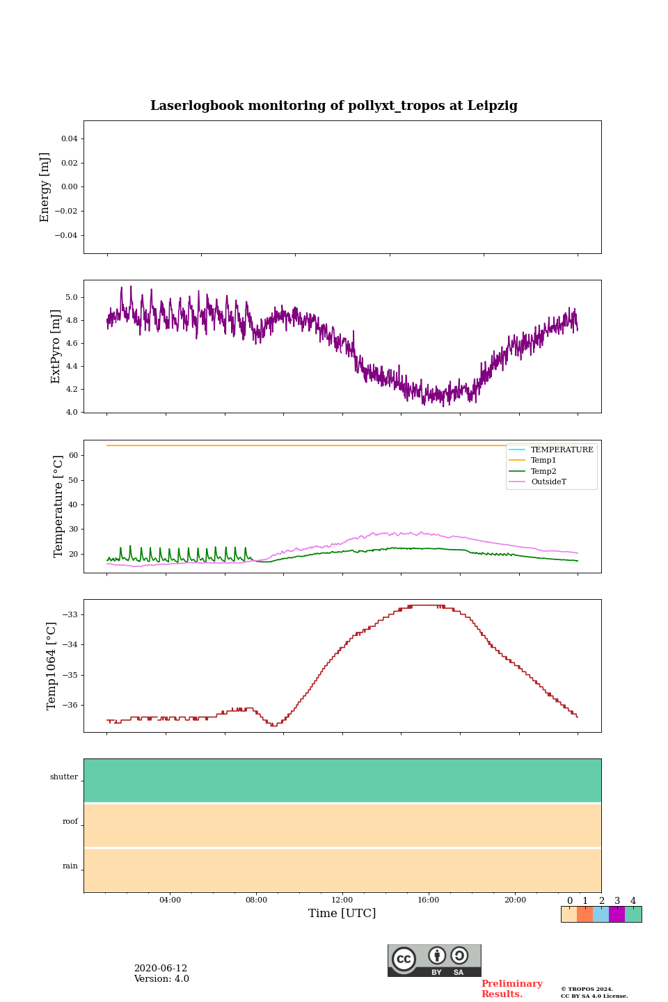Click the red Preliminary Results text
The height and width of the screenshot is (1002, 668).
click(x=511, y=989)
